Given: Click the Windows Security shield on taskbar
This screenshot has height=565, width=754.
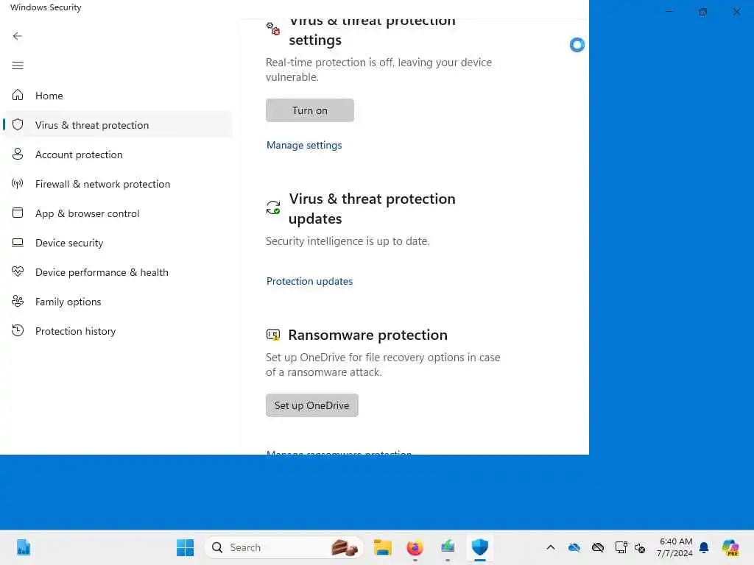Looking at the screenshot, I should point(480,547).
